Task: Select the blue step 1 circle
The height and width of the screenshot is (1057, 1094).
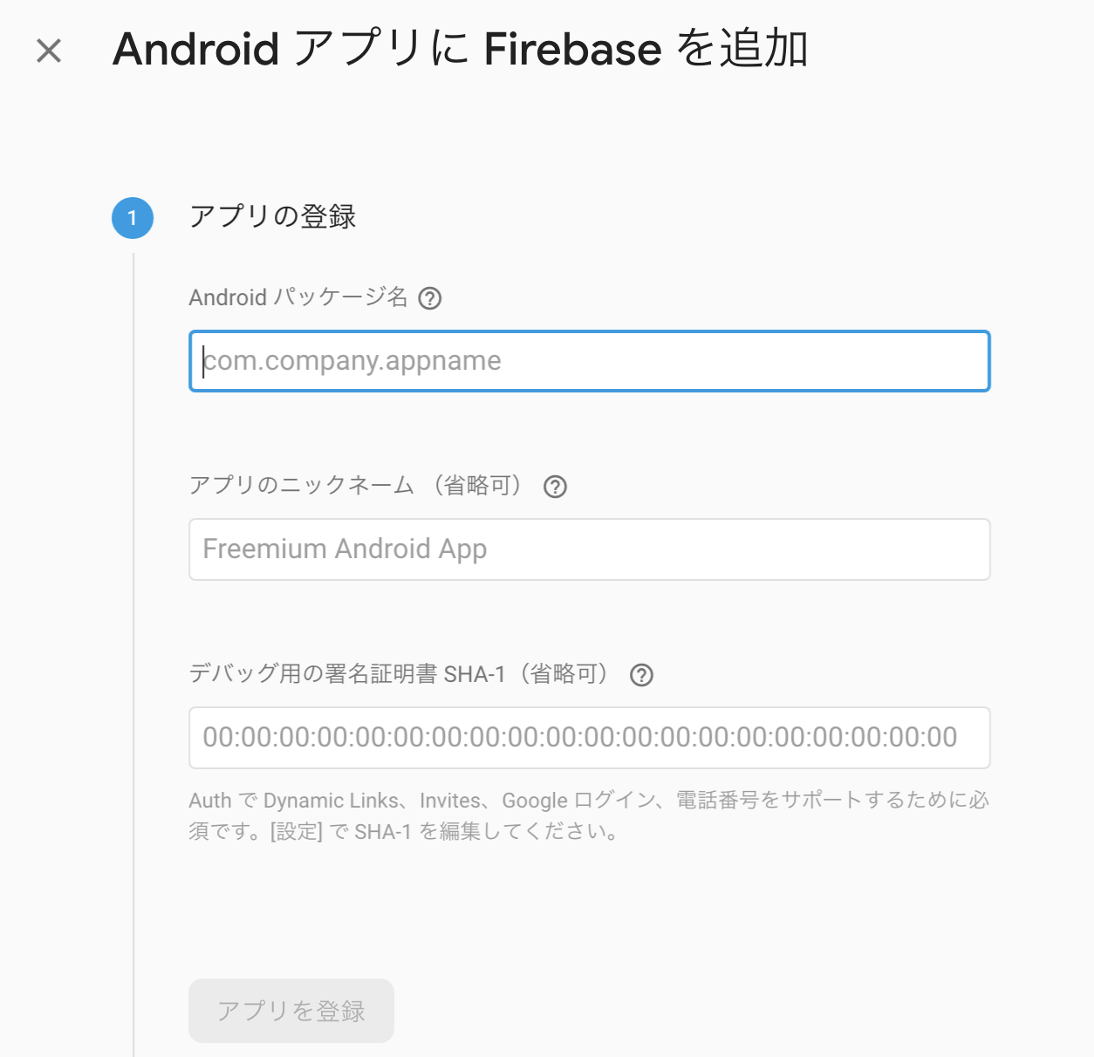Action: click(x=133, y=218)
